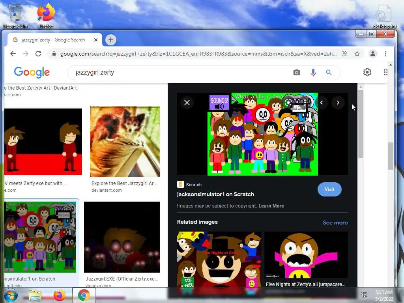Select the crowd image result thumbnail
The image size is (404, 303).
(40, 237)
